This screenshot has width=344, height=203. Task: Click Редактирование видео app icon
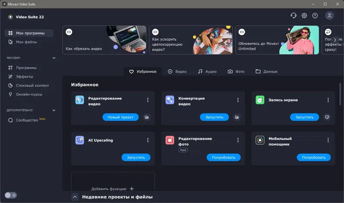(80, 100)
